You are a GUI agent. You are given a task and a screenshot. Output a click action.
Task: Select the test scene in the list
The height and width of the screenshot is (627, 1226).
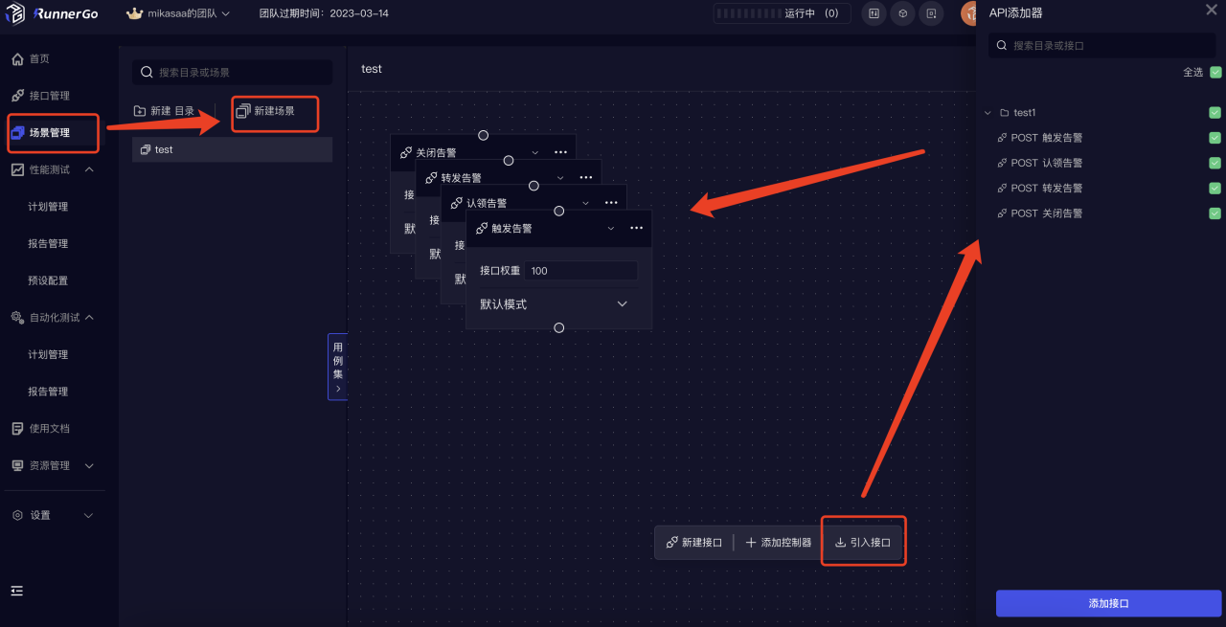point(233,149)
